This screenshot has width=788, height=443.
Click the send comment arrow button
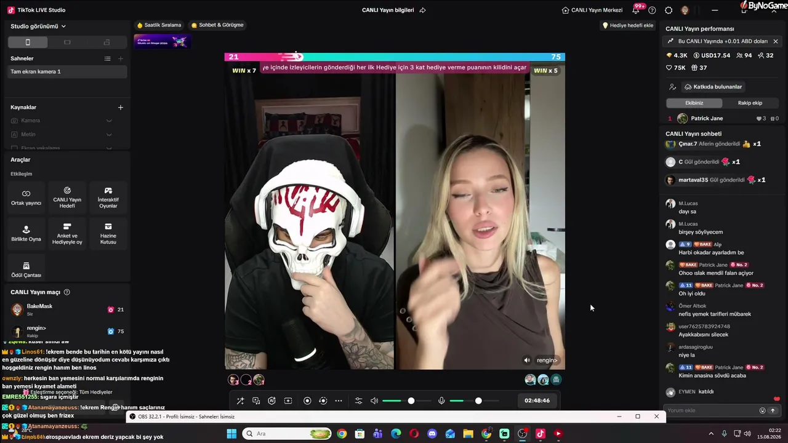pos(773,410)
